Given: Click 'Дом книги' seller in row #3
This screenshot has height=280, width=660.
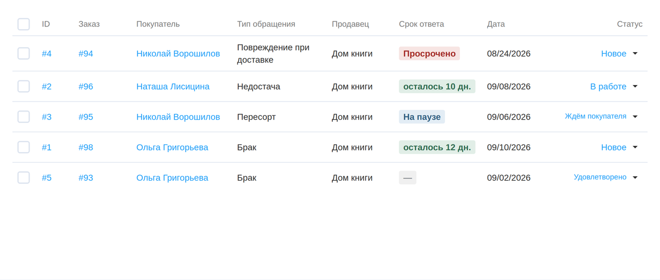Looking at the screenshot, I should pyautogui.click(x=352, y=116).
